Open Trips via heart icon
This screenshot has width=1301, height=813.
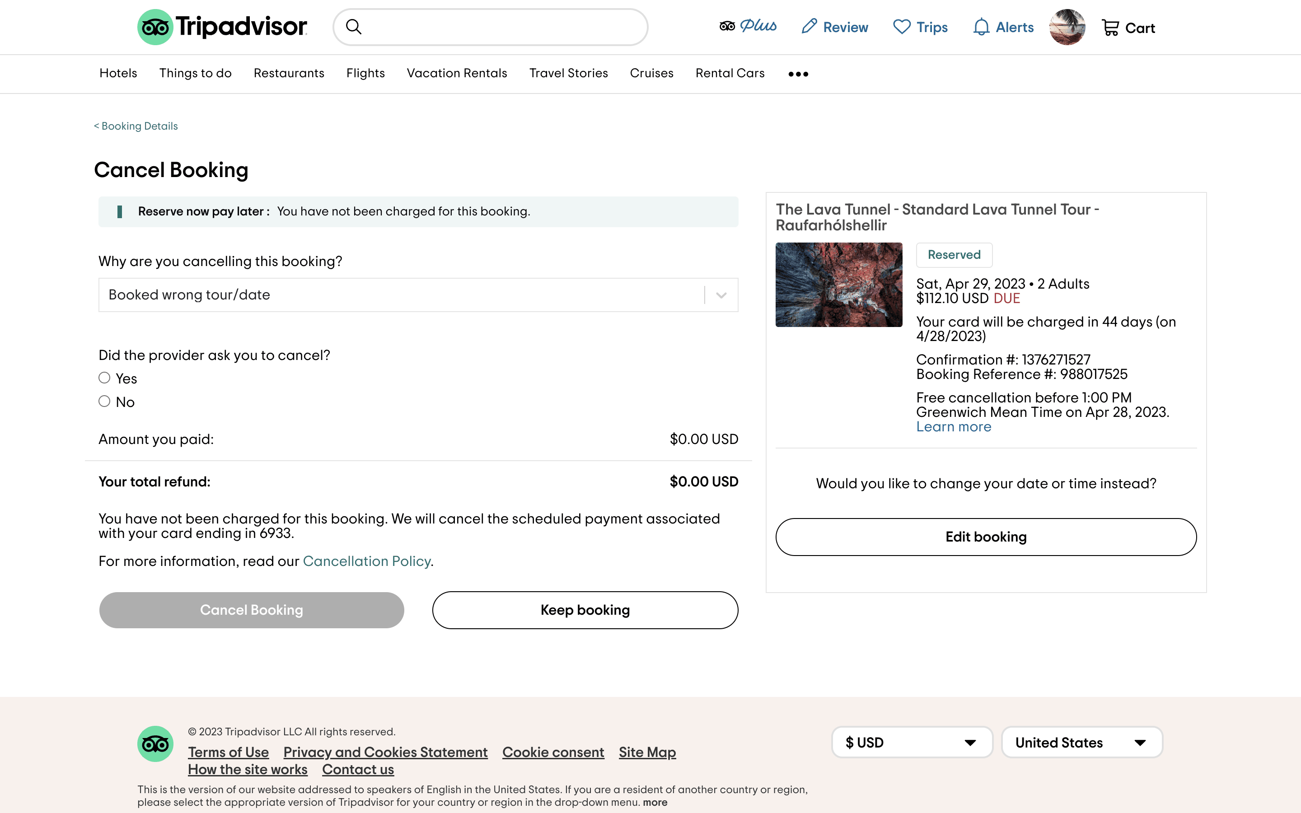tap(902, 27)
